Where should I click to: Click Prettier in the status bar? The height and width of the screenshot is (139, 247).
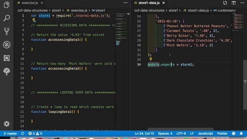tap(222, 134)
